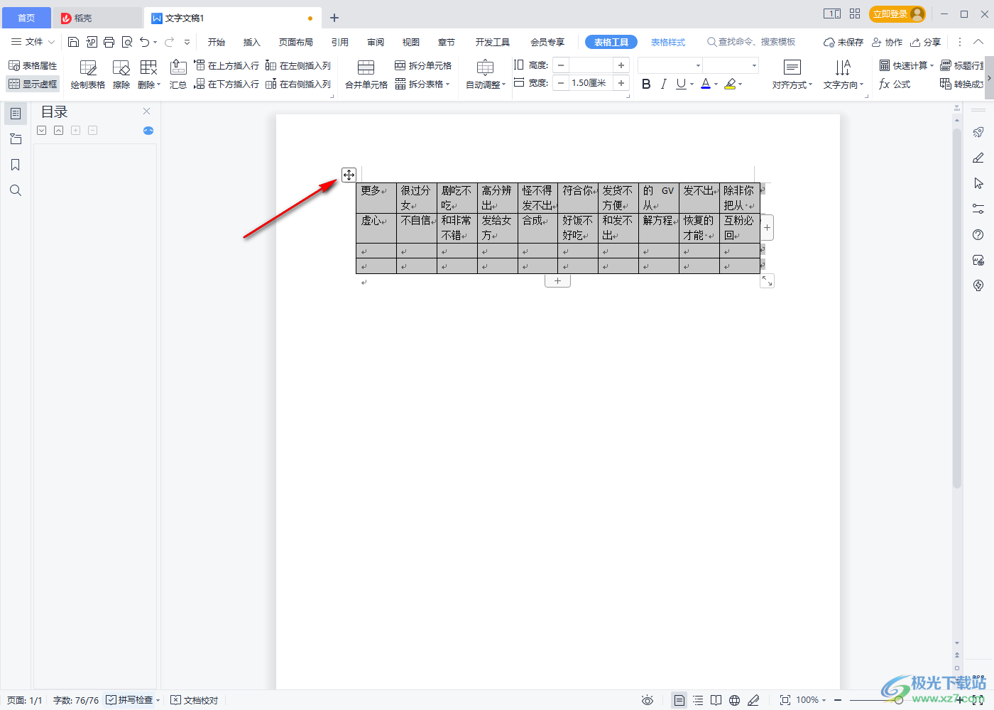Apply italic formatting
This screenshot has width=994, height=710.
pos(663,84)
